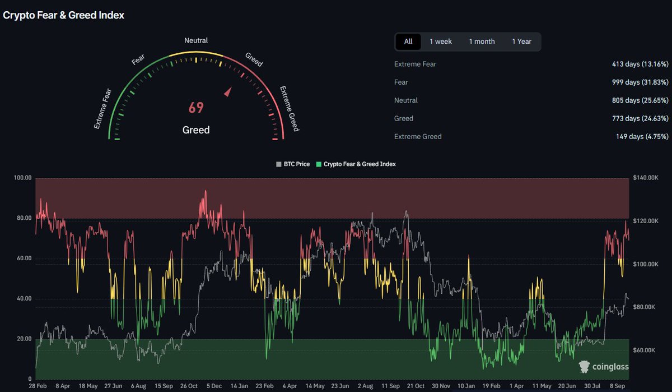672x392 pixels.
Task: Click the 100.00 index axis label
Action: coord(23,178)
